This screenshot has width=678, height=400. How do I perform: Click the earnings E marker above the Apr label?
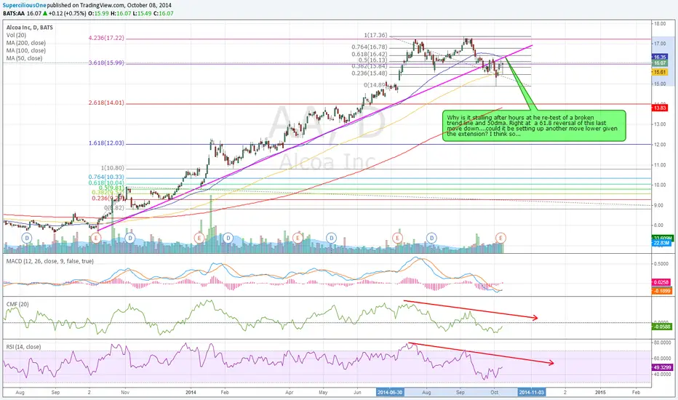point(298,238)
